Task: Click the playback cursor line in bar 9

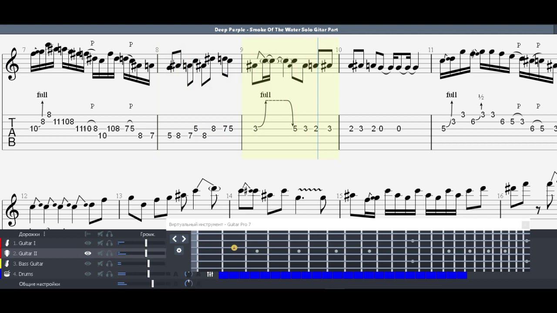Action: (318, 98)
